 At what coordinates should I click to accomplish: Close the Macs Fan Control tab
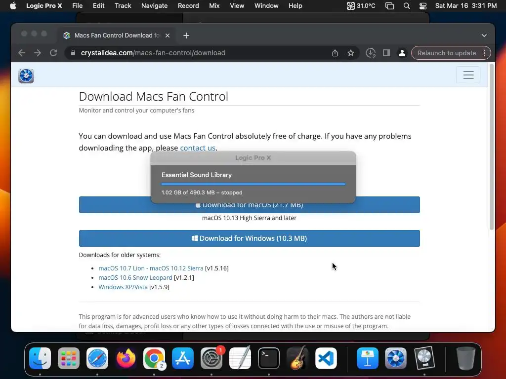168,36
